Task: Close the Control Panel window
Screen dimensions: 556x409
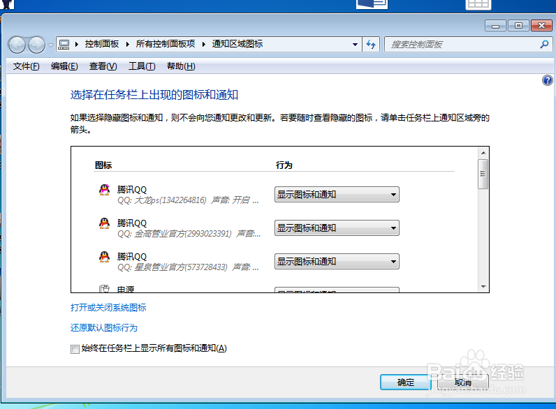Action: [541, 26]
